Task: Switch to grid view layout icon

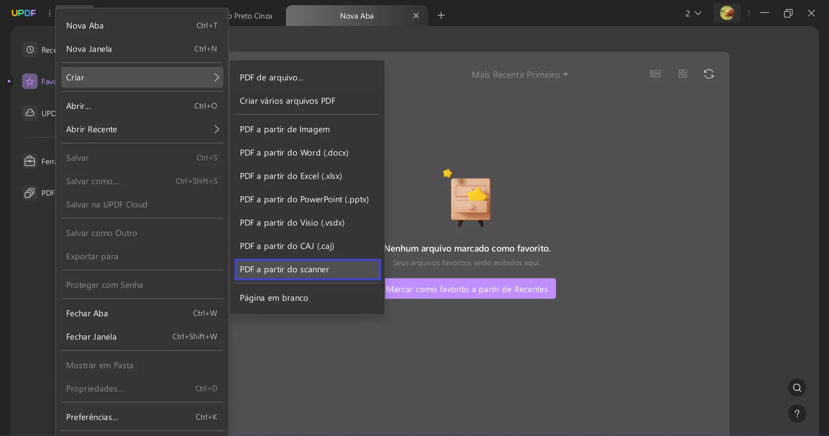Action: click(x=683, y=74)
